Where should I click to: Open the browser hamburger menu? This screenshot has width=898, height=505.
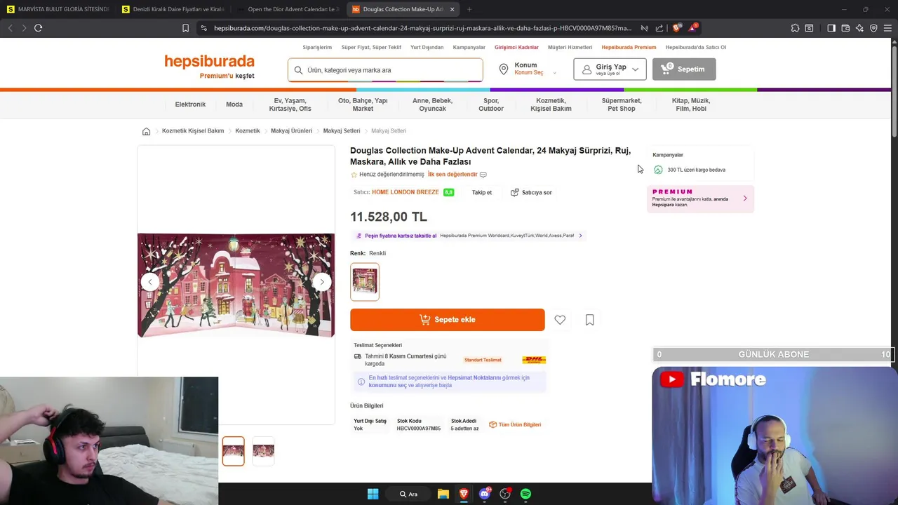pos(887,28)
